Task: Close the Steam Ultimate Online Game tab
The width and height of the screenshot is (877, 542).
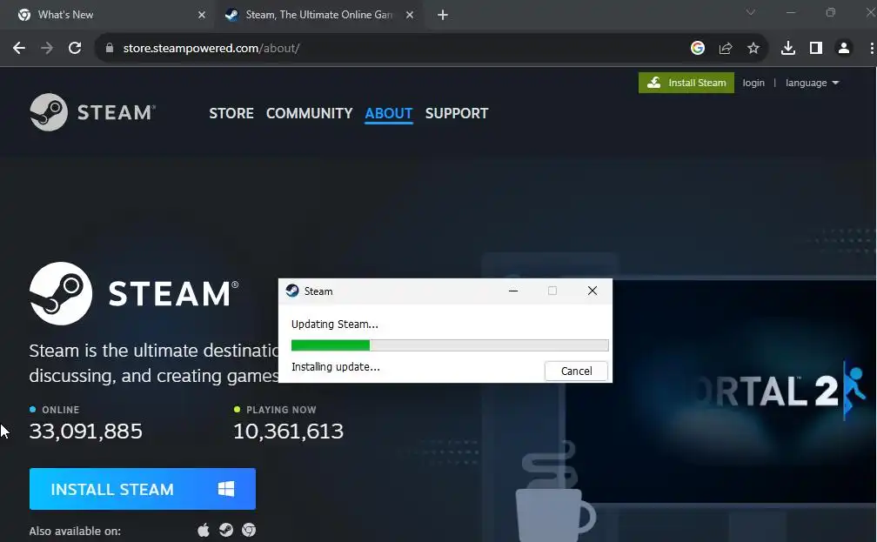Action: pyautogui.click(x=410, y=15)
